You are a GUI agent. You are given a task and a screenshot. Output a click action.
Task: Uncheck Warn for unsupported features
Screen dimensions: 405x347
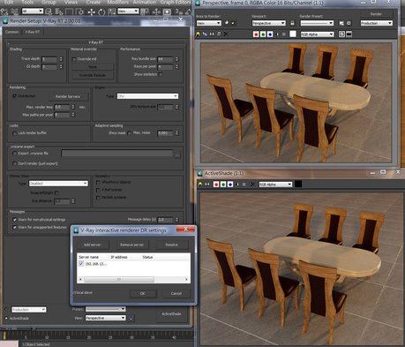click(14, 227)
